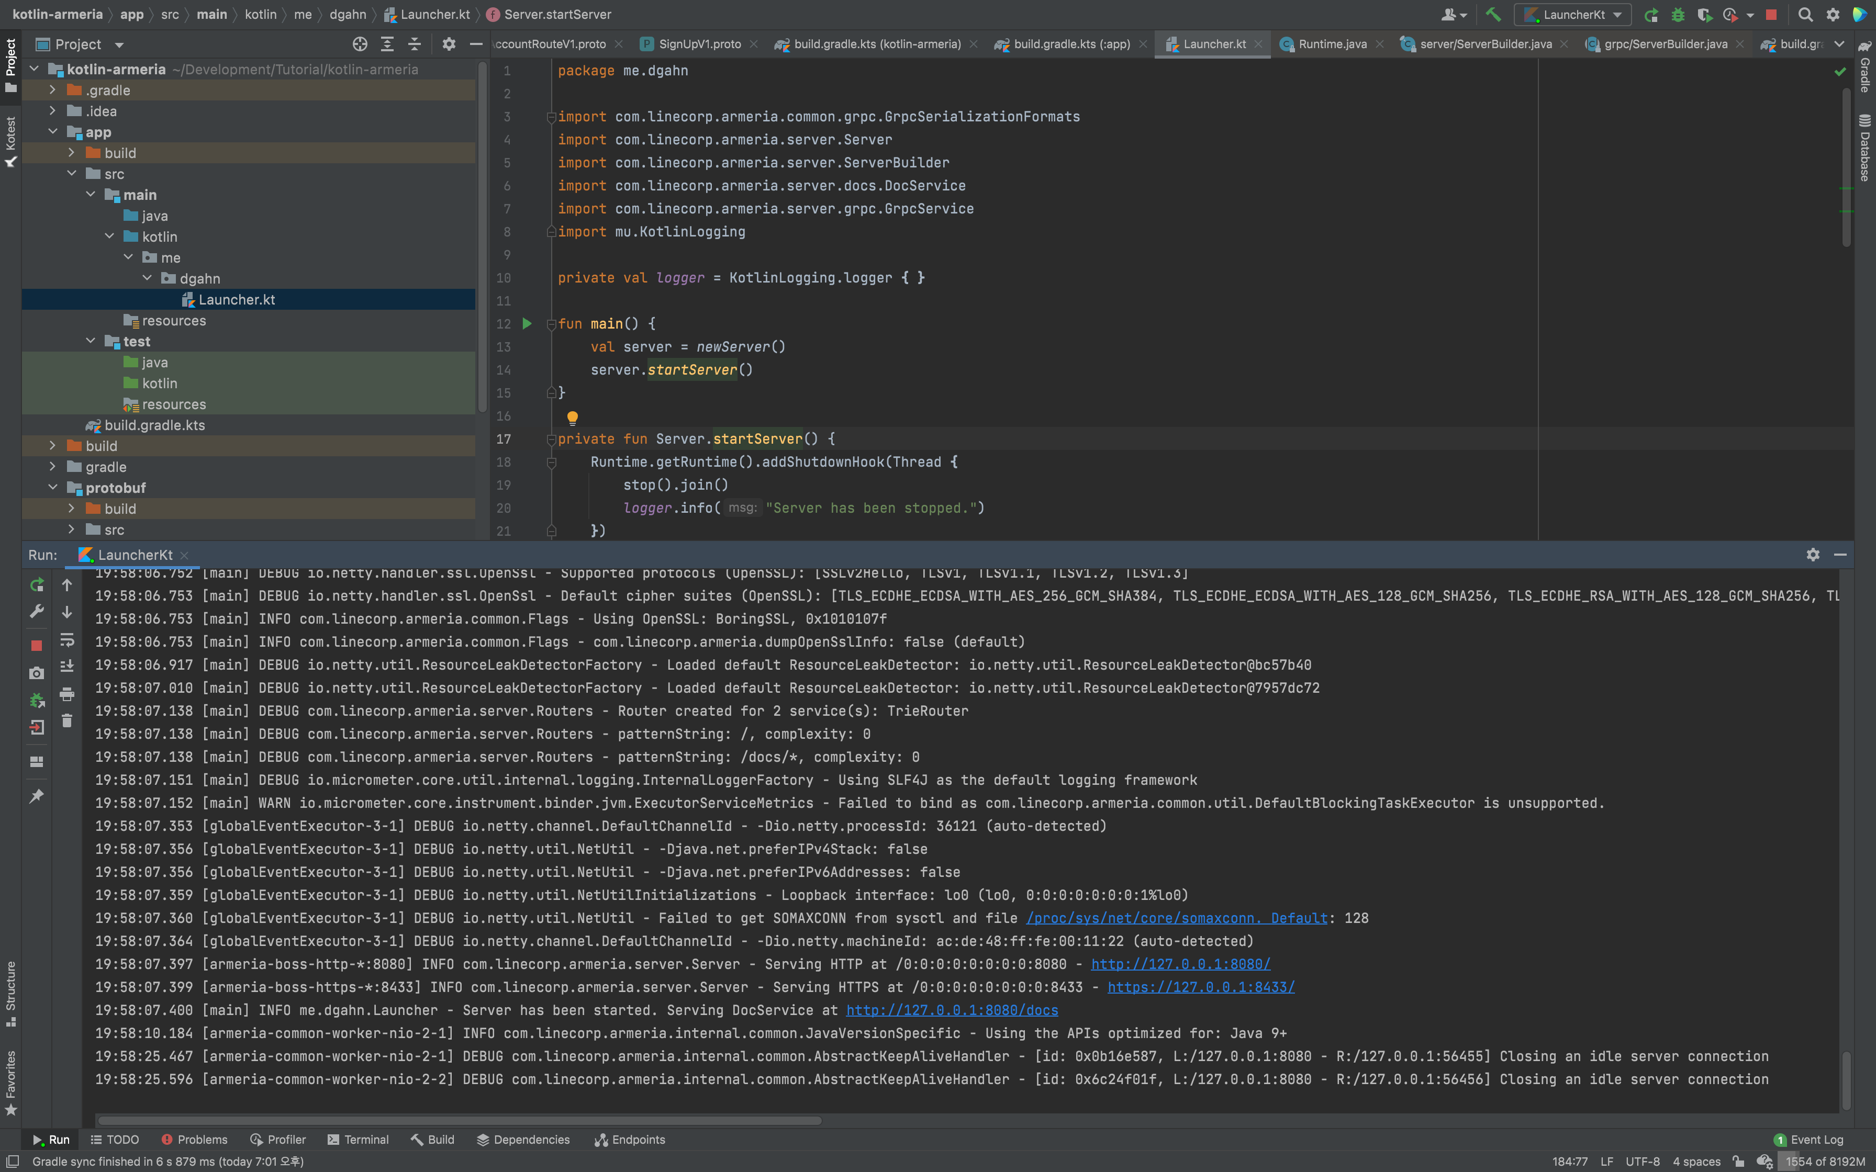Click the Clear All trash icon in console
Viewport: 1876px width, 1172px height.
68,721
